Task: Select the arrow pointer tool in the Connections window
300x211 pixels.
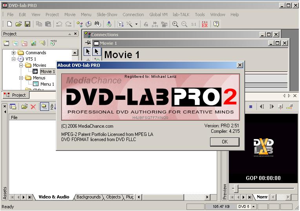Action: (88, 52)
